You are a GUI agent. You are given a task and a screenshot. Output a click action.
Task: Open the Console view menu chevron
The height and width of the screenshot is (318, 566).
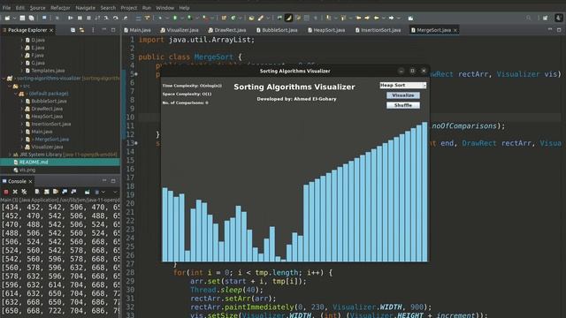(115, 192)
